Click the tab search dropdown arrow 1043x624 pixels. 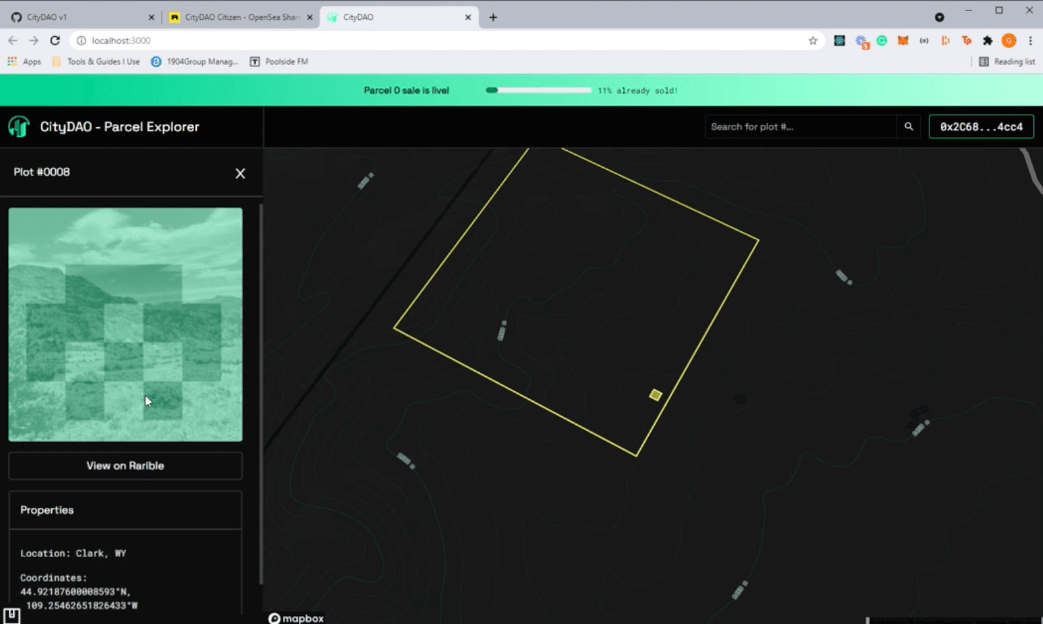(939, 17)
